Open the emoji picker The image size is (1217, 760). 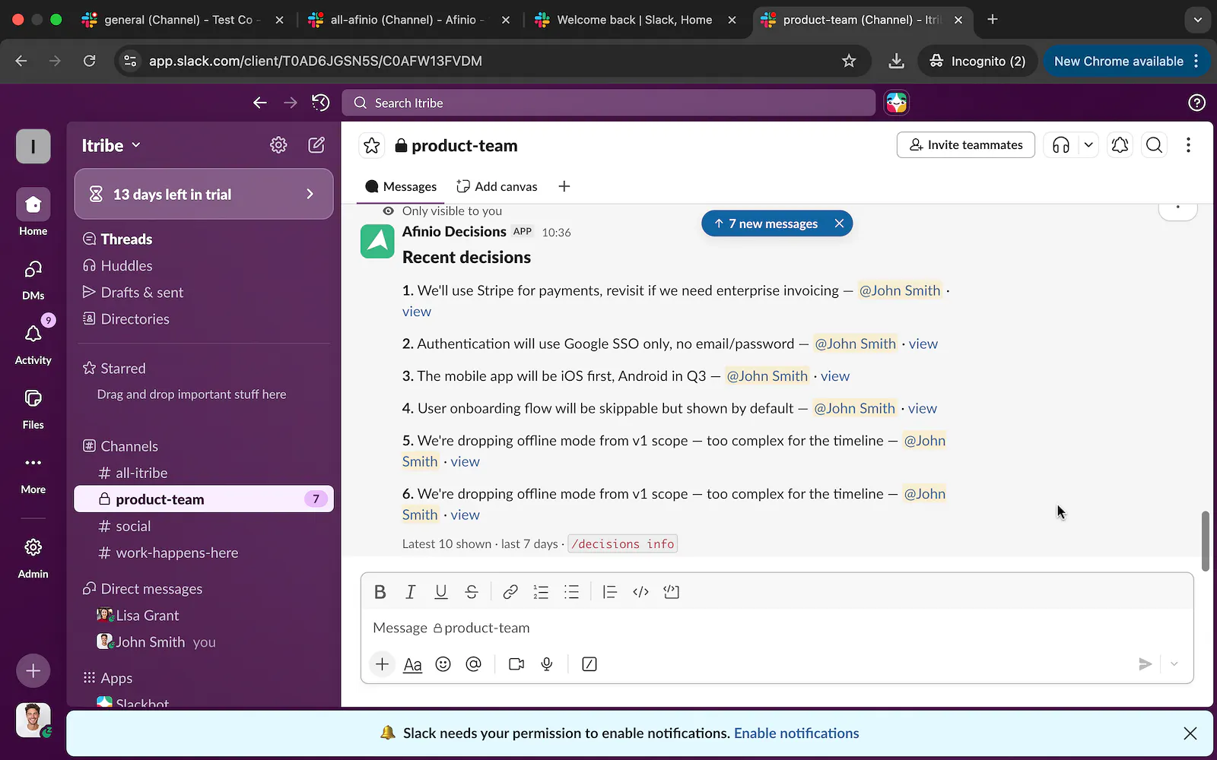443,664
